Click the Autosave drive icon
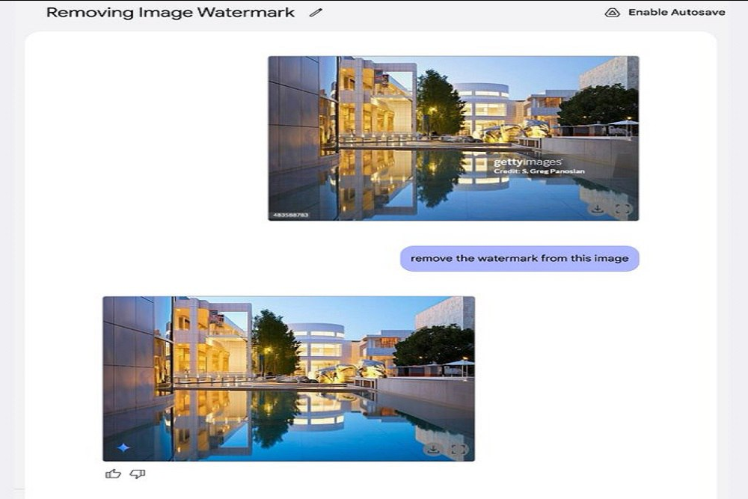The height and width of the screenshot is (499, 748). (612, 13)
